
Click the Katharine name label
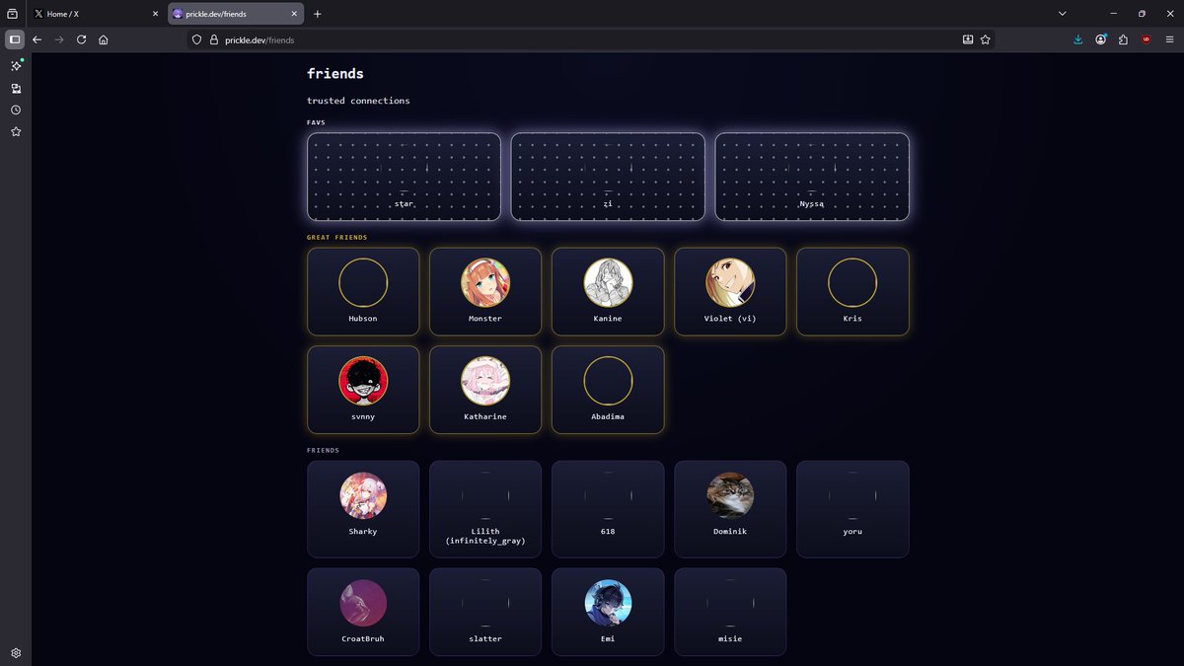pos(485,416)
